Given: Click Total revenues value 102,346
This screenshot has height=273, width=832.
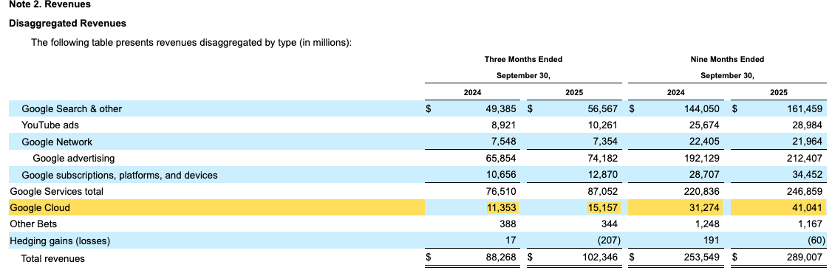Looking at the screenshot, I should tap(601, 258).
